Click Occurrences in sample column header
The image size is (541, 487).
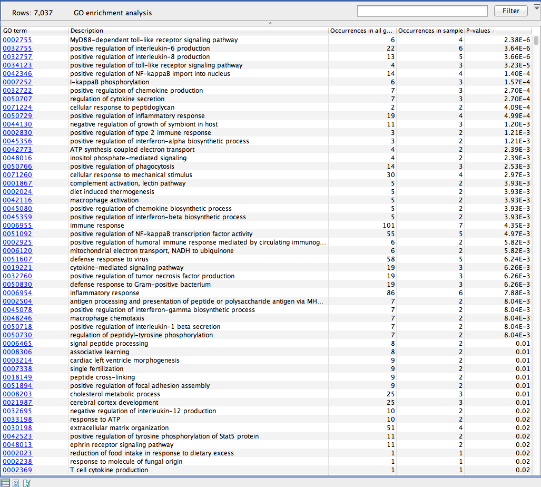tap(430, 31)
